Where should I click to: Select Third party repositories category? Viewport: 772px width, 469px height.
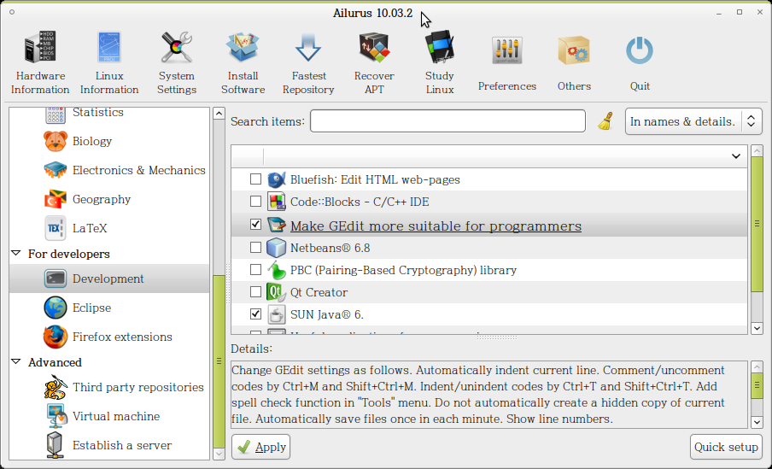(x=109, y=387)
